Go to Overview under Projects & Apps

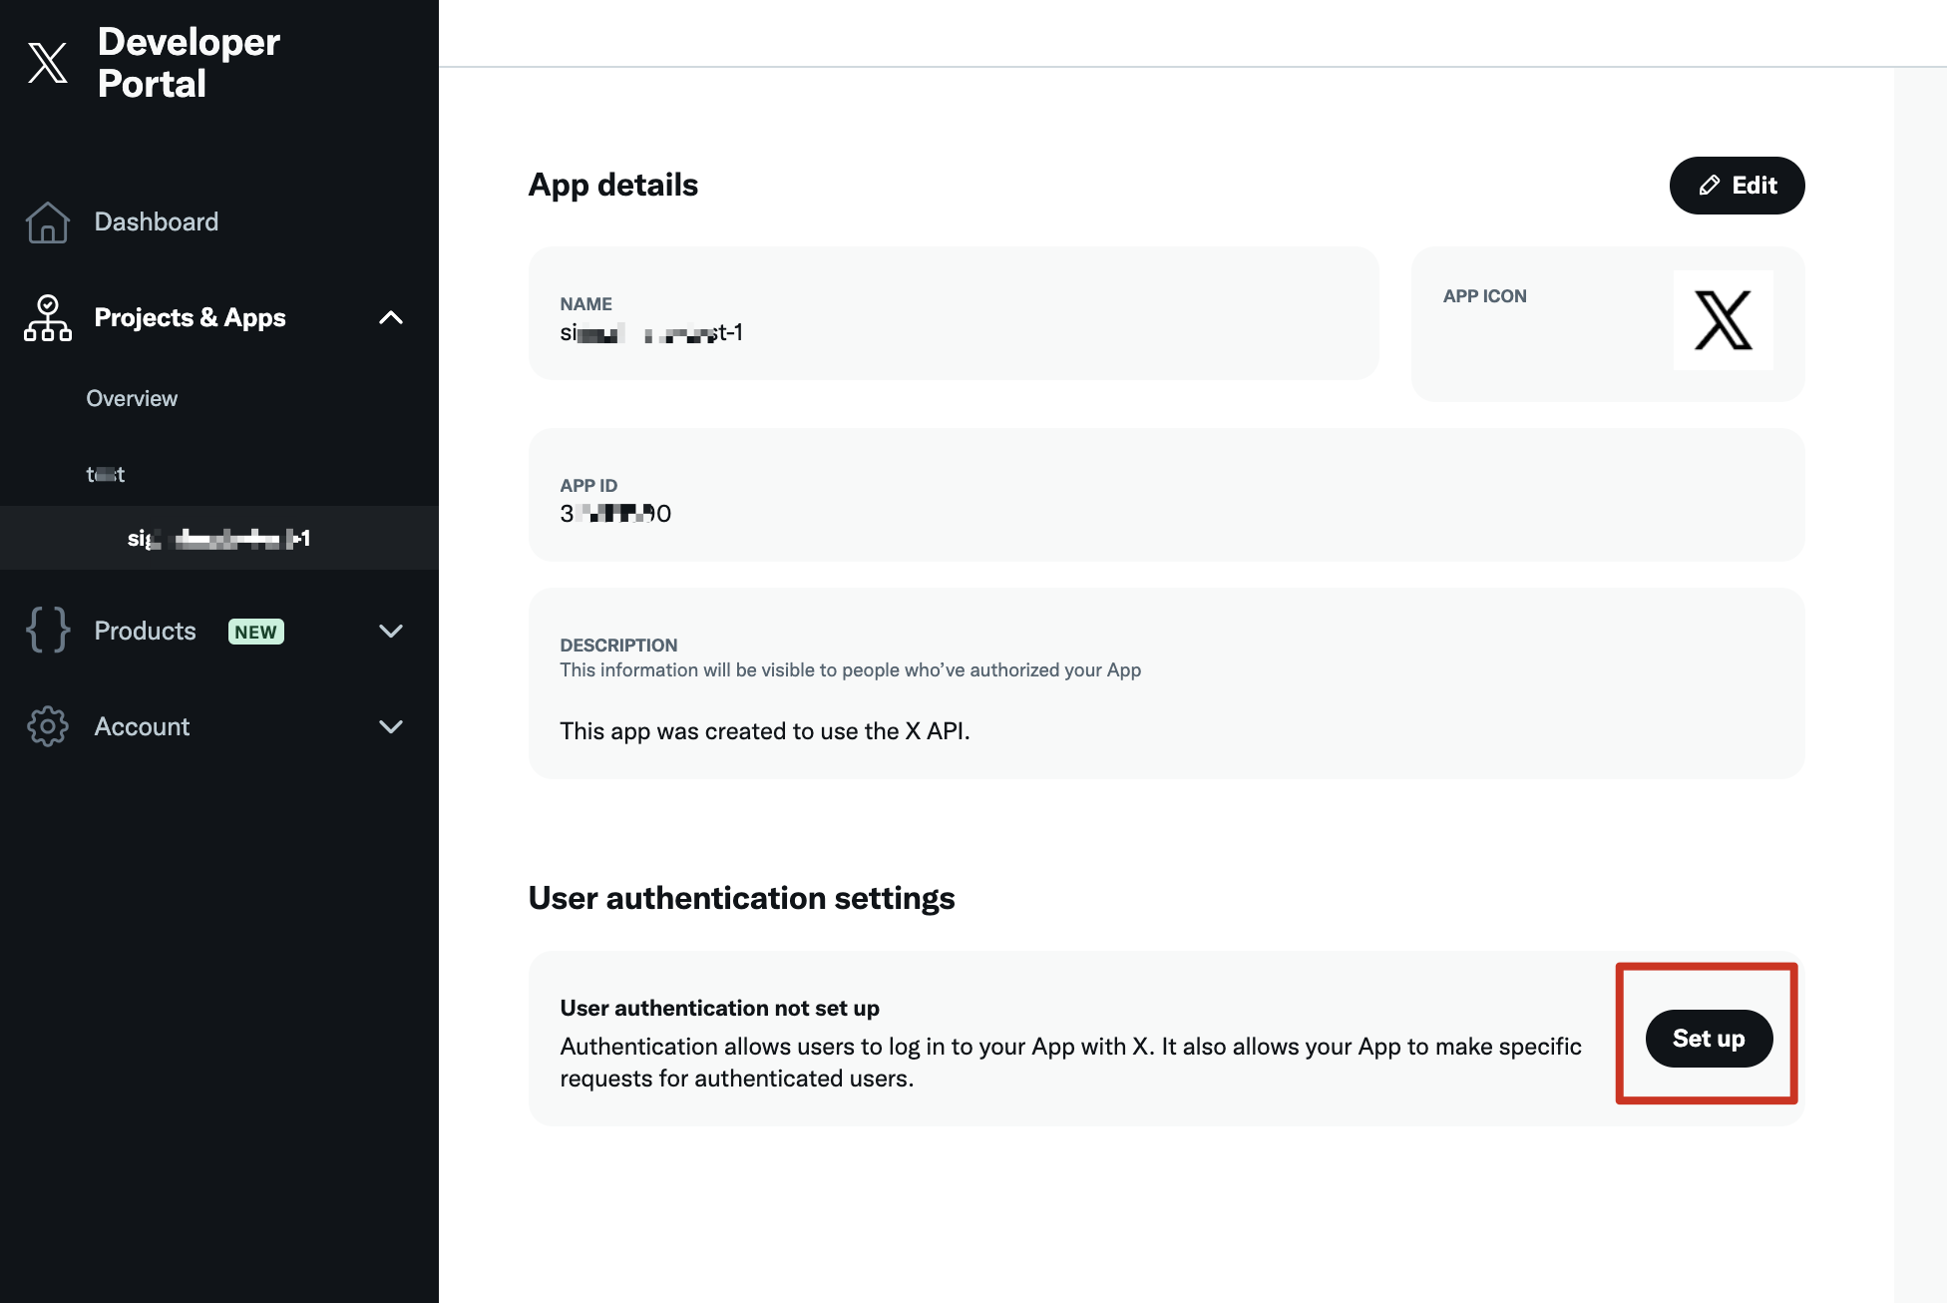tap(132, 398)
